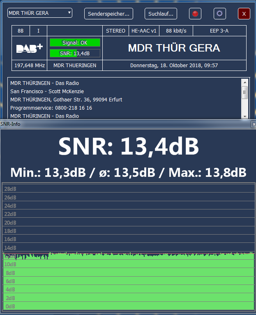This screenshot has width=256, height=315.
Task: Click the red record button
Action: (x=195, y=14)
